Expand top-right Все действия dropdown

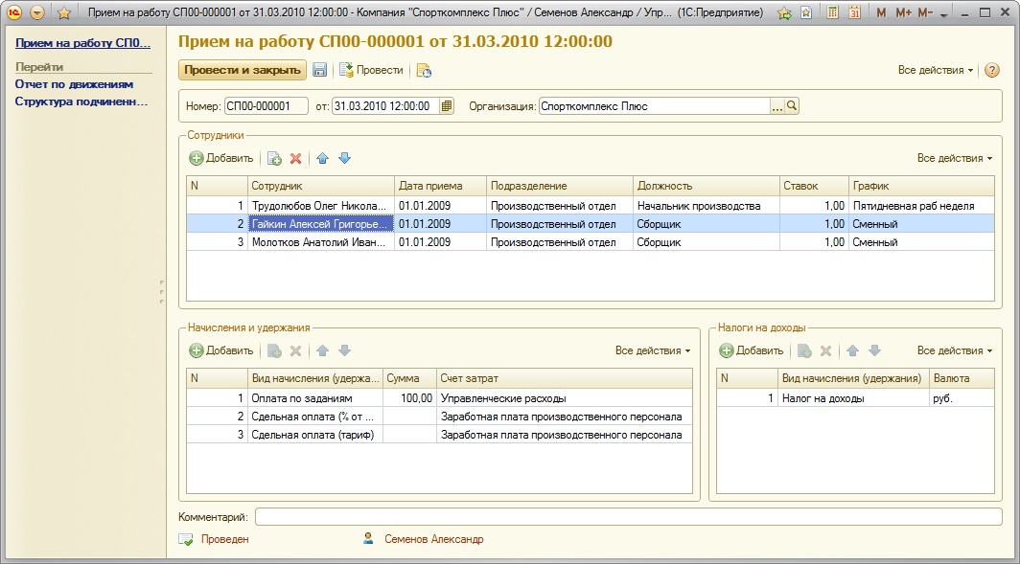[936, 70]
